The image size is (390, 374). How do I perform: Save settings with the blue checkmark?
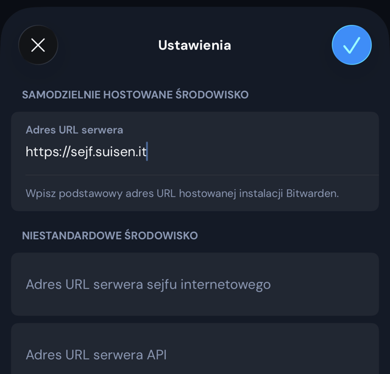coord(352,45)
